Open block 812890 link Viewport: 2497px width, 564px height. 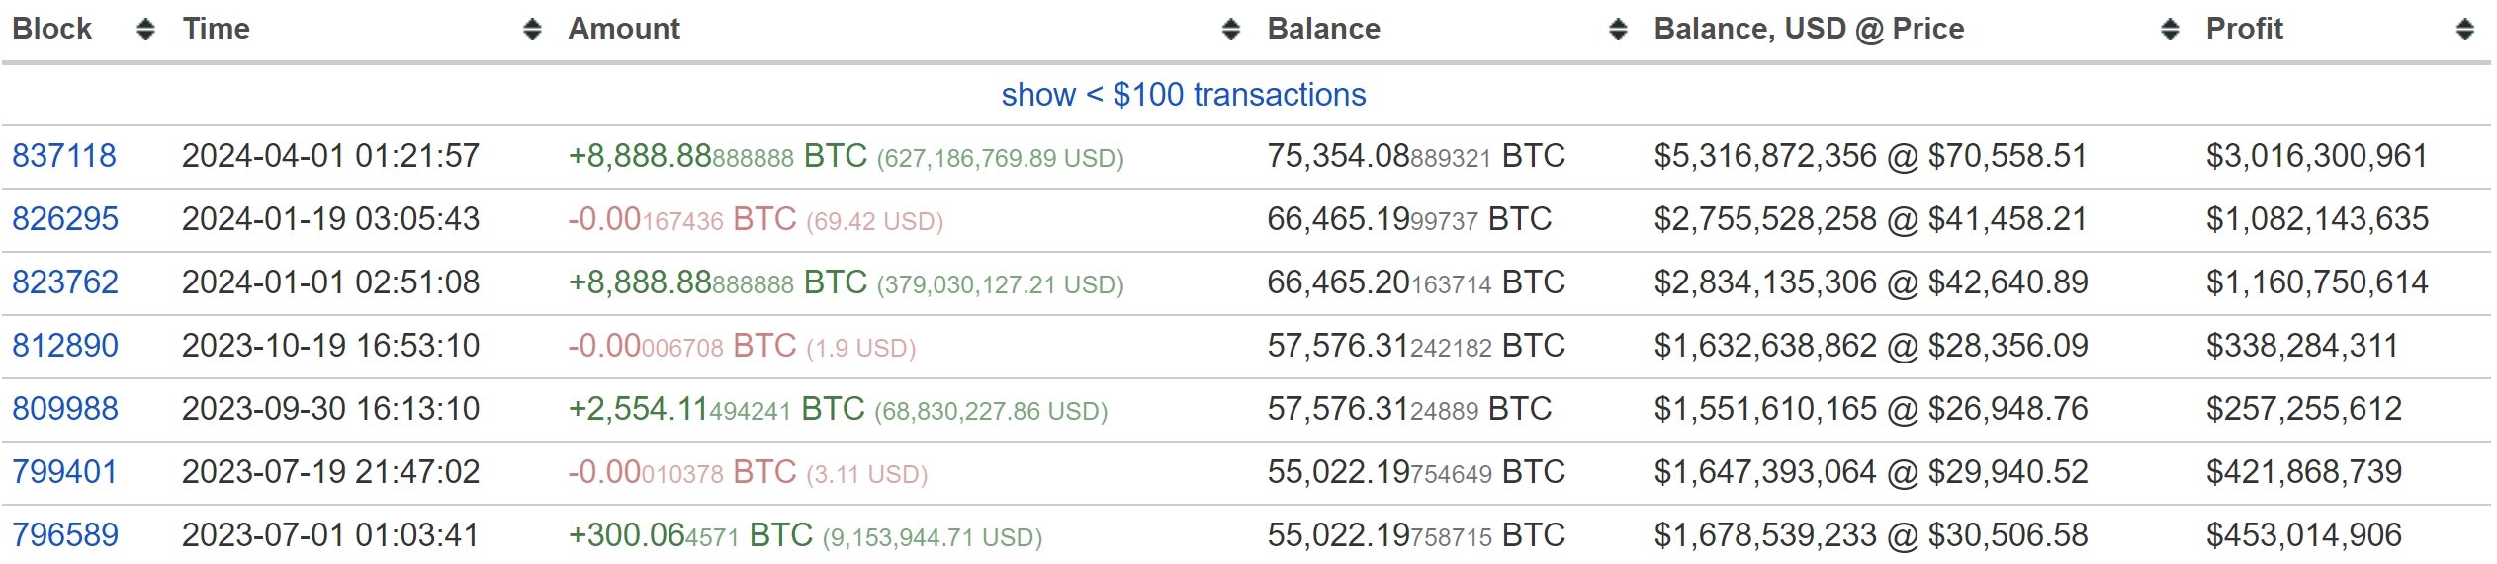(65, 346)
